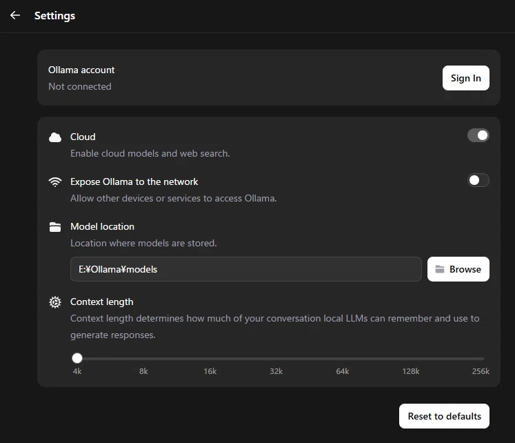Image resolution: width=515 pixels, height=443 pixels.
Task: Sign in to Ollama account
Action: [466, 78]
